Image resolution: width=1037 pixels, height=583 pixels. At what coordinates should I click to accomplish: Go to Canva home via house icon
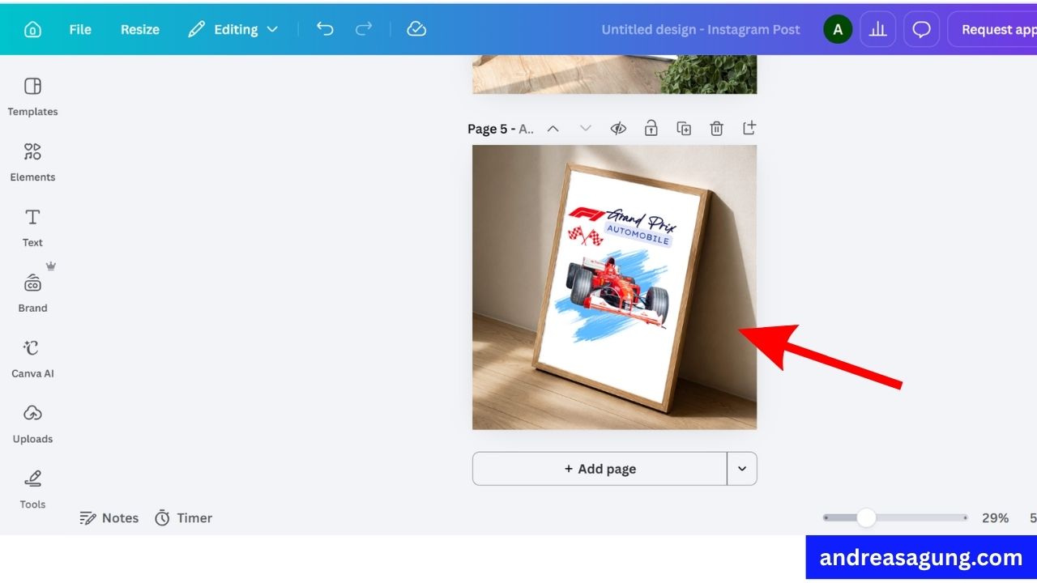(32, 29)
